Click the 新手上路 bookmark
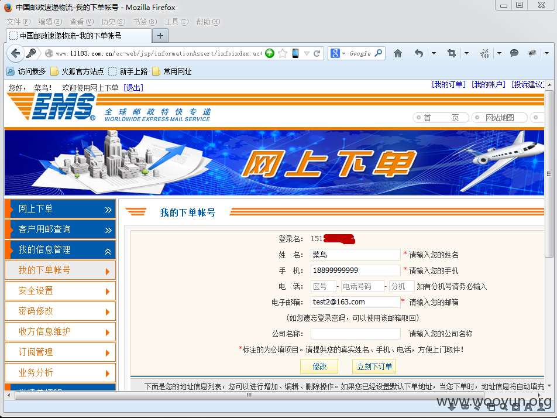 click(128, 71)
